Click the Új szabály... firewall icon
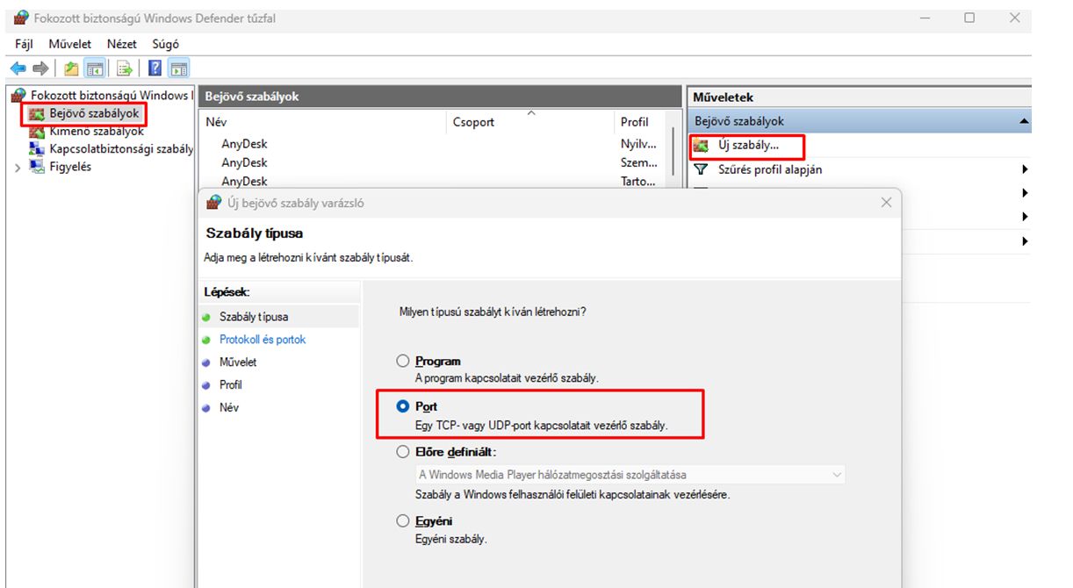 tap(701, 146)
